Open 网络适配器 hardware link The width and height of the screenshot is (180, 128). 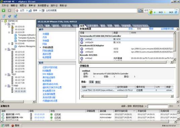[48, 51]
